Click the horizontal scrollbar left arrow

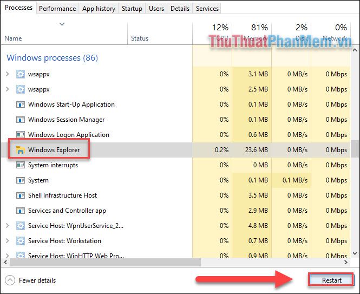coord(5,262)
